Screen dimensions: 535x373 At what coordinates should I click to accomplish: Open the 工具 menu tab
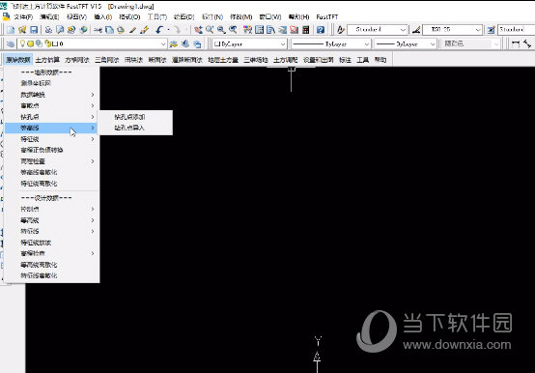coord(363,60)
